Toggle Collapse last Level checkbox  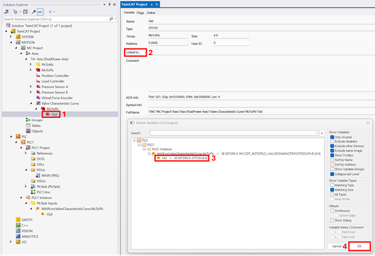(332, 174)
